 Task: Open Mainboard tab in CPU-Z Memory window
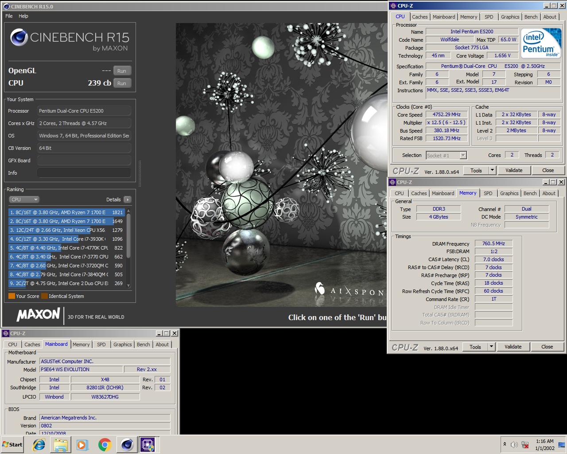point(443,193)
